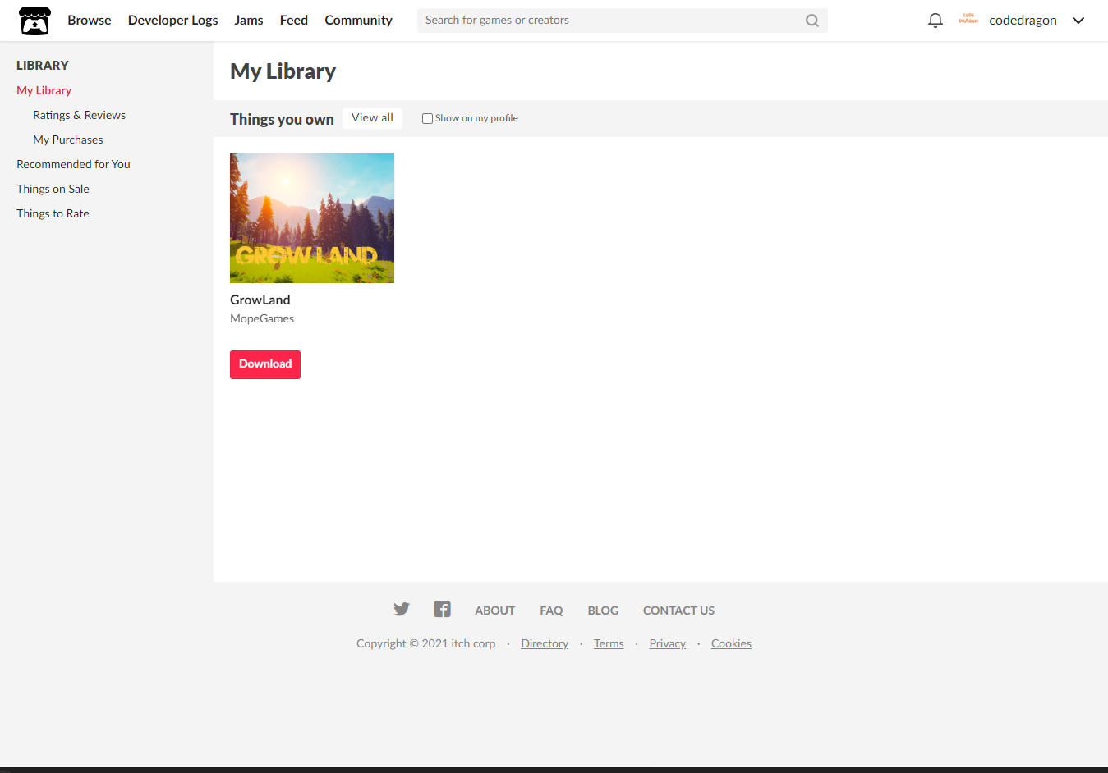Viewport: 1108px width, 773px height.
Task: Open Recommended for You
Action: tap(74, 164)
